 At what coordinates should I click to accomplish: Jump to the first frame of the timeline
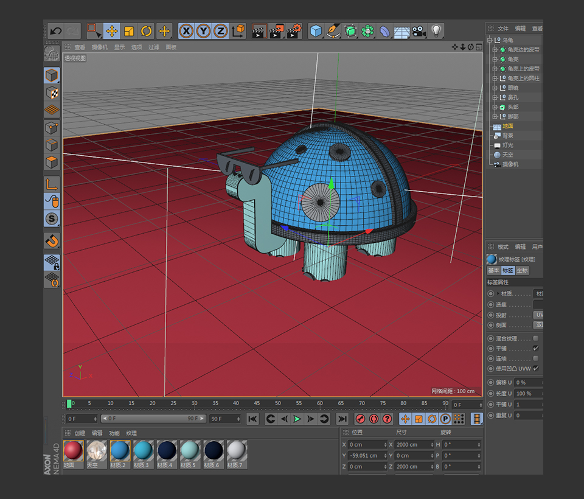[252, 419]
